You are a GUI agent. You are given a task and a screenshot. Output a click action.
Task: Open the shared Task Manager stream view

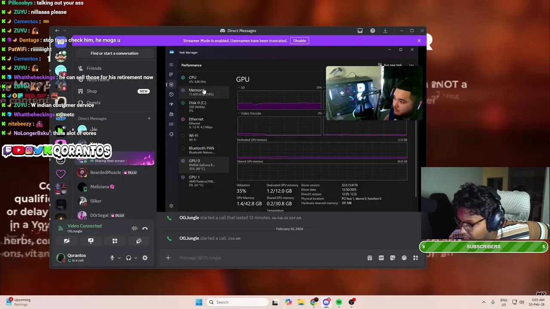click(x=291, y=129)
